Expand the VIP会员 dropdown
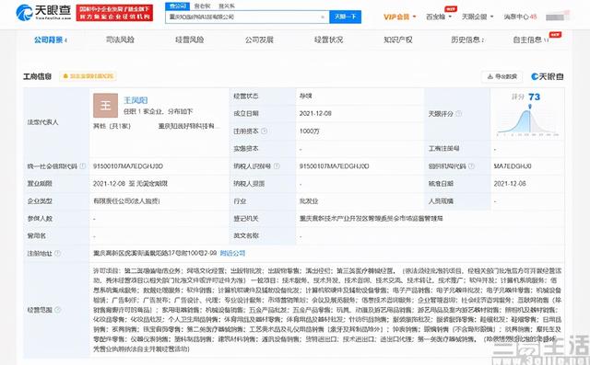The height and width of the screenshot is (365, 590). click(x=399, y=17)
